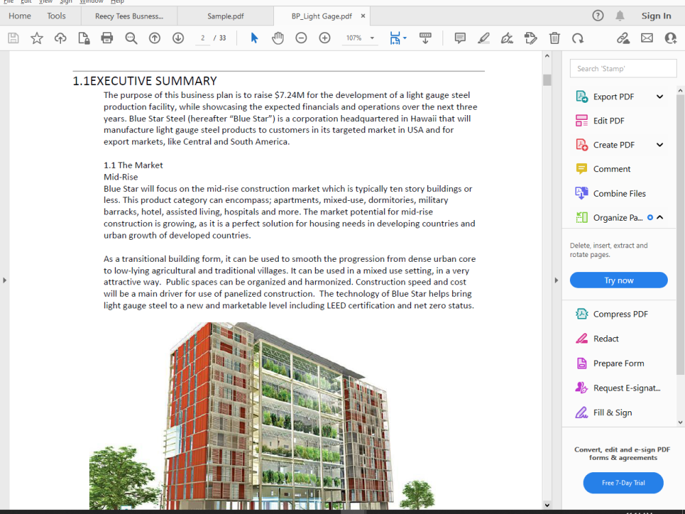
Task: Send file by email envelope icon
Action: [x=647, y=38]
